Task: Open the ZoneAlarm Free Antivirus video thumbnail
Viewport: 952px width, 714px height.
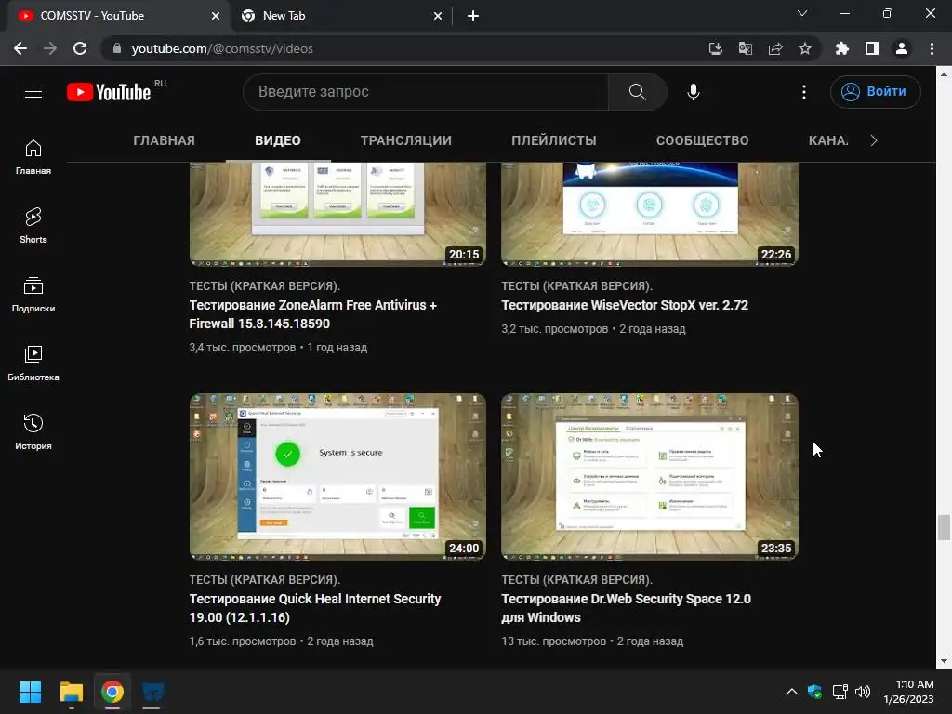Action: (337, 214)
